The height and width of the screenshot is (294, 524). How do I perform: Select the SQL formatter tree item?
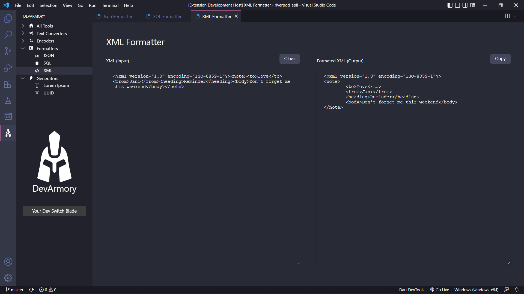tap(54, 63)
